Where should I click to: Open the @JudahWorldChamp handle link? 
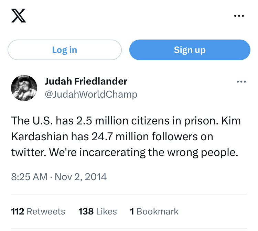(x=91, y=94)
